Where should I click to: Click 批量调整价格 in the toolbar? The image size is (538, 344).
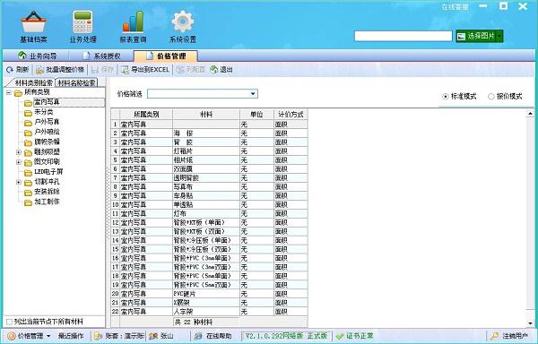[60, 70]
